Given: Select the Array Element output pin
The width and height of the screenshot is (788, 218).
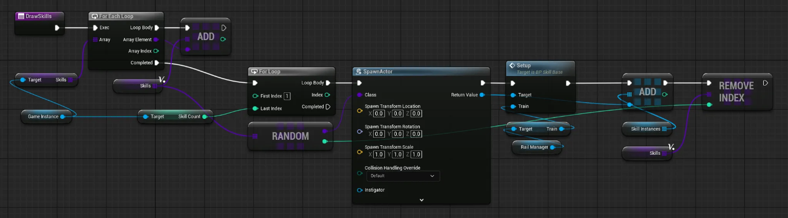Looking at the screenshot, I should click(x=156, y=39).
